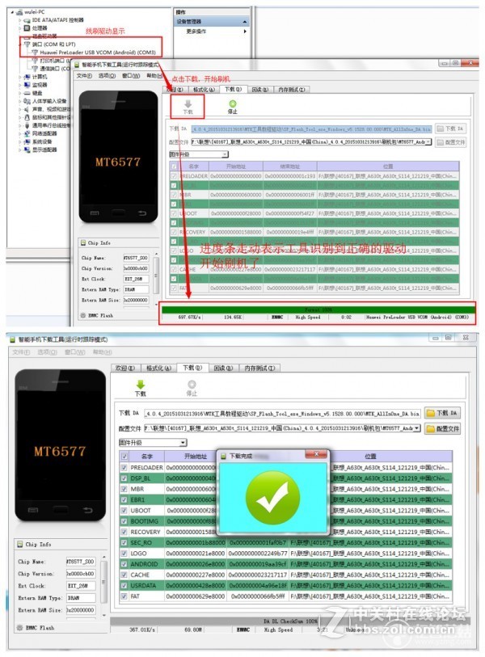Expand the IDE ATA/ATAPI 控制器 node
The width and height of the screenshot is (485, 657).
pyautogui.click(x=19, y=20)
